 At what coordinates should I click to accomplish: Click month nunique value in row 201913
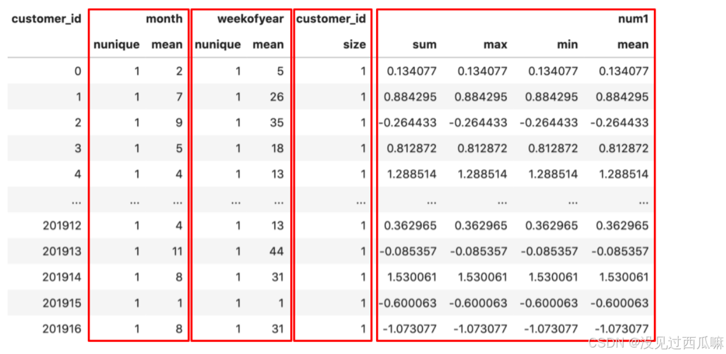[x=137, y=252]
